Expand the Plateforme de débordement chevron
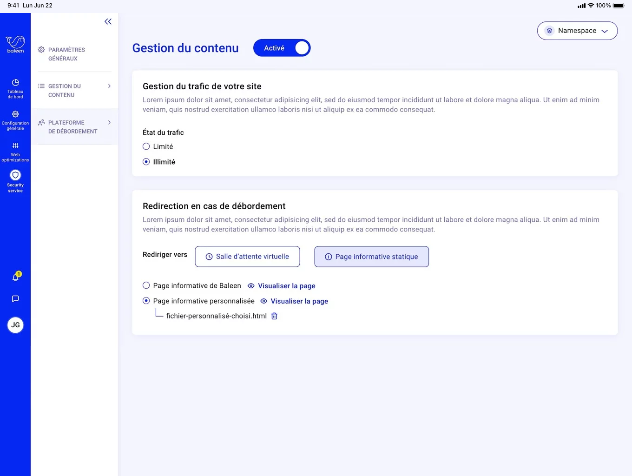Viewport: 632px width, 476px height. coord(109,123)
